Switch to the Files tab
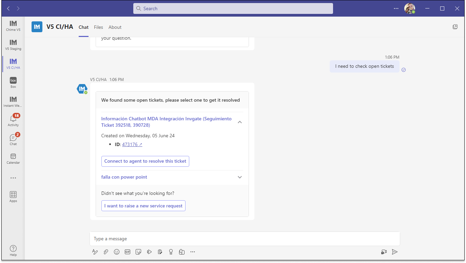Image resolution: width=466 pixels, height=263 pixels. tap(98, 27)
